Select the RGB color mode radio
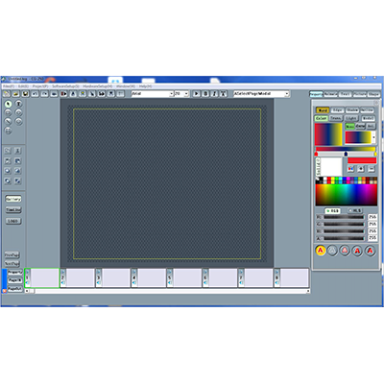384x384 pixels. [x=332, y=211]
